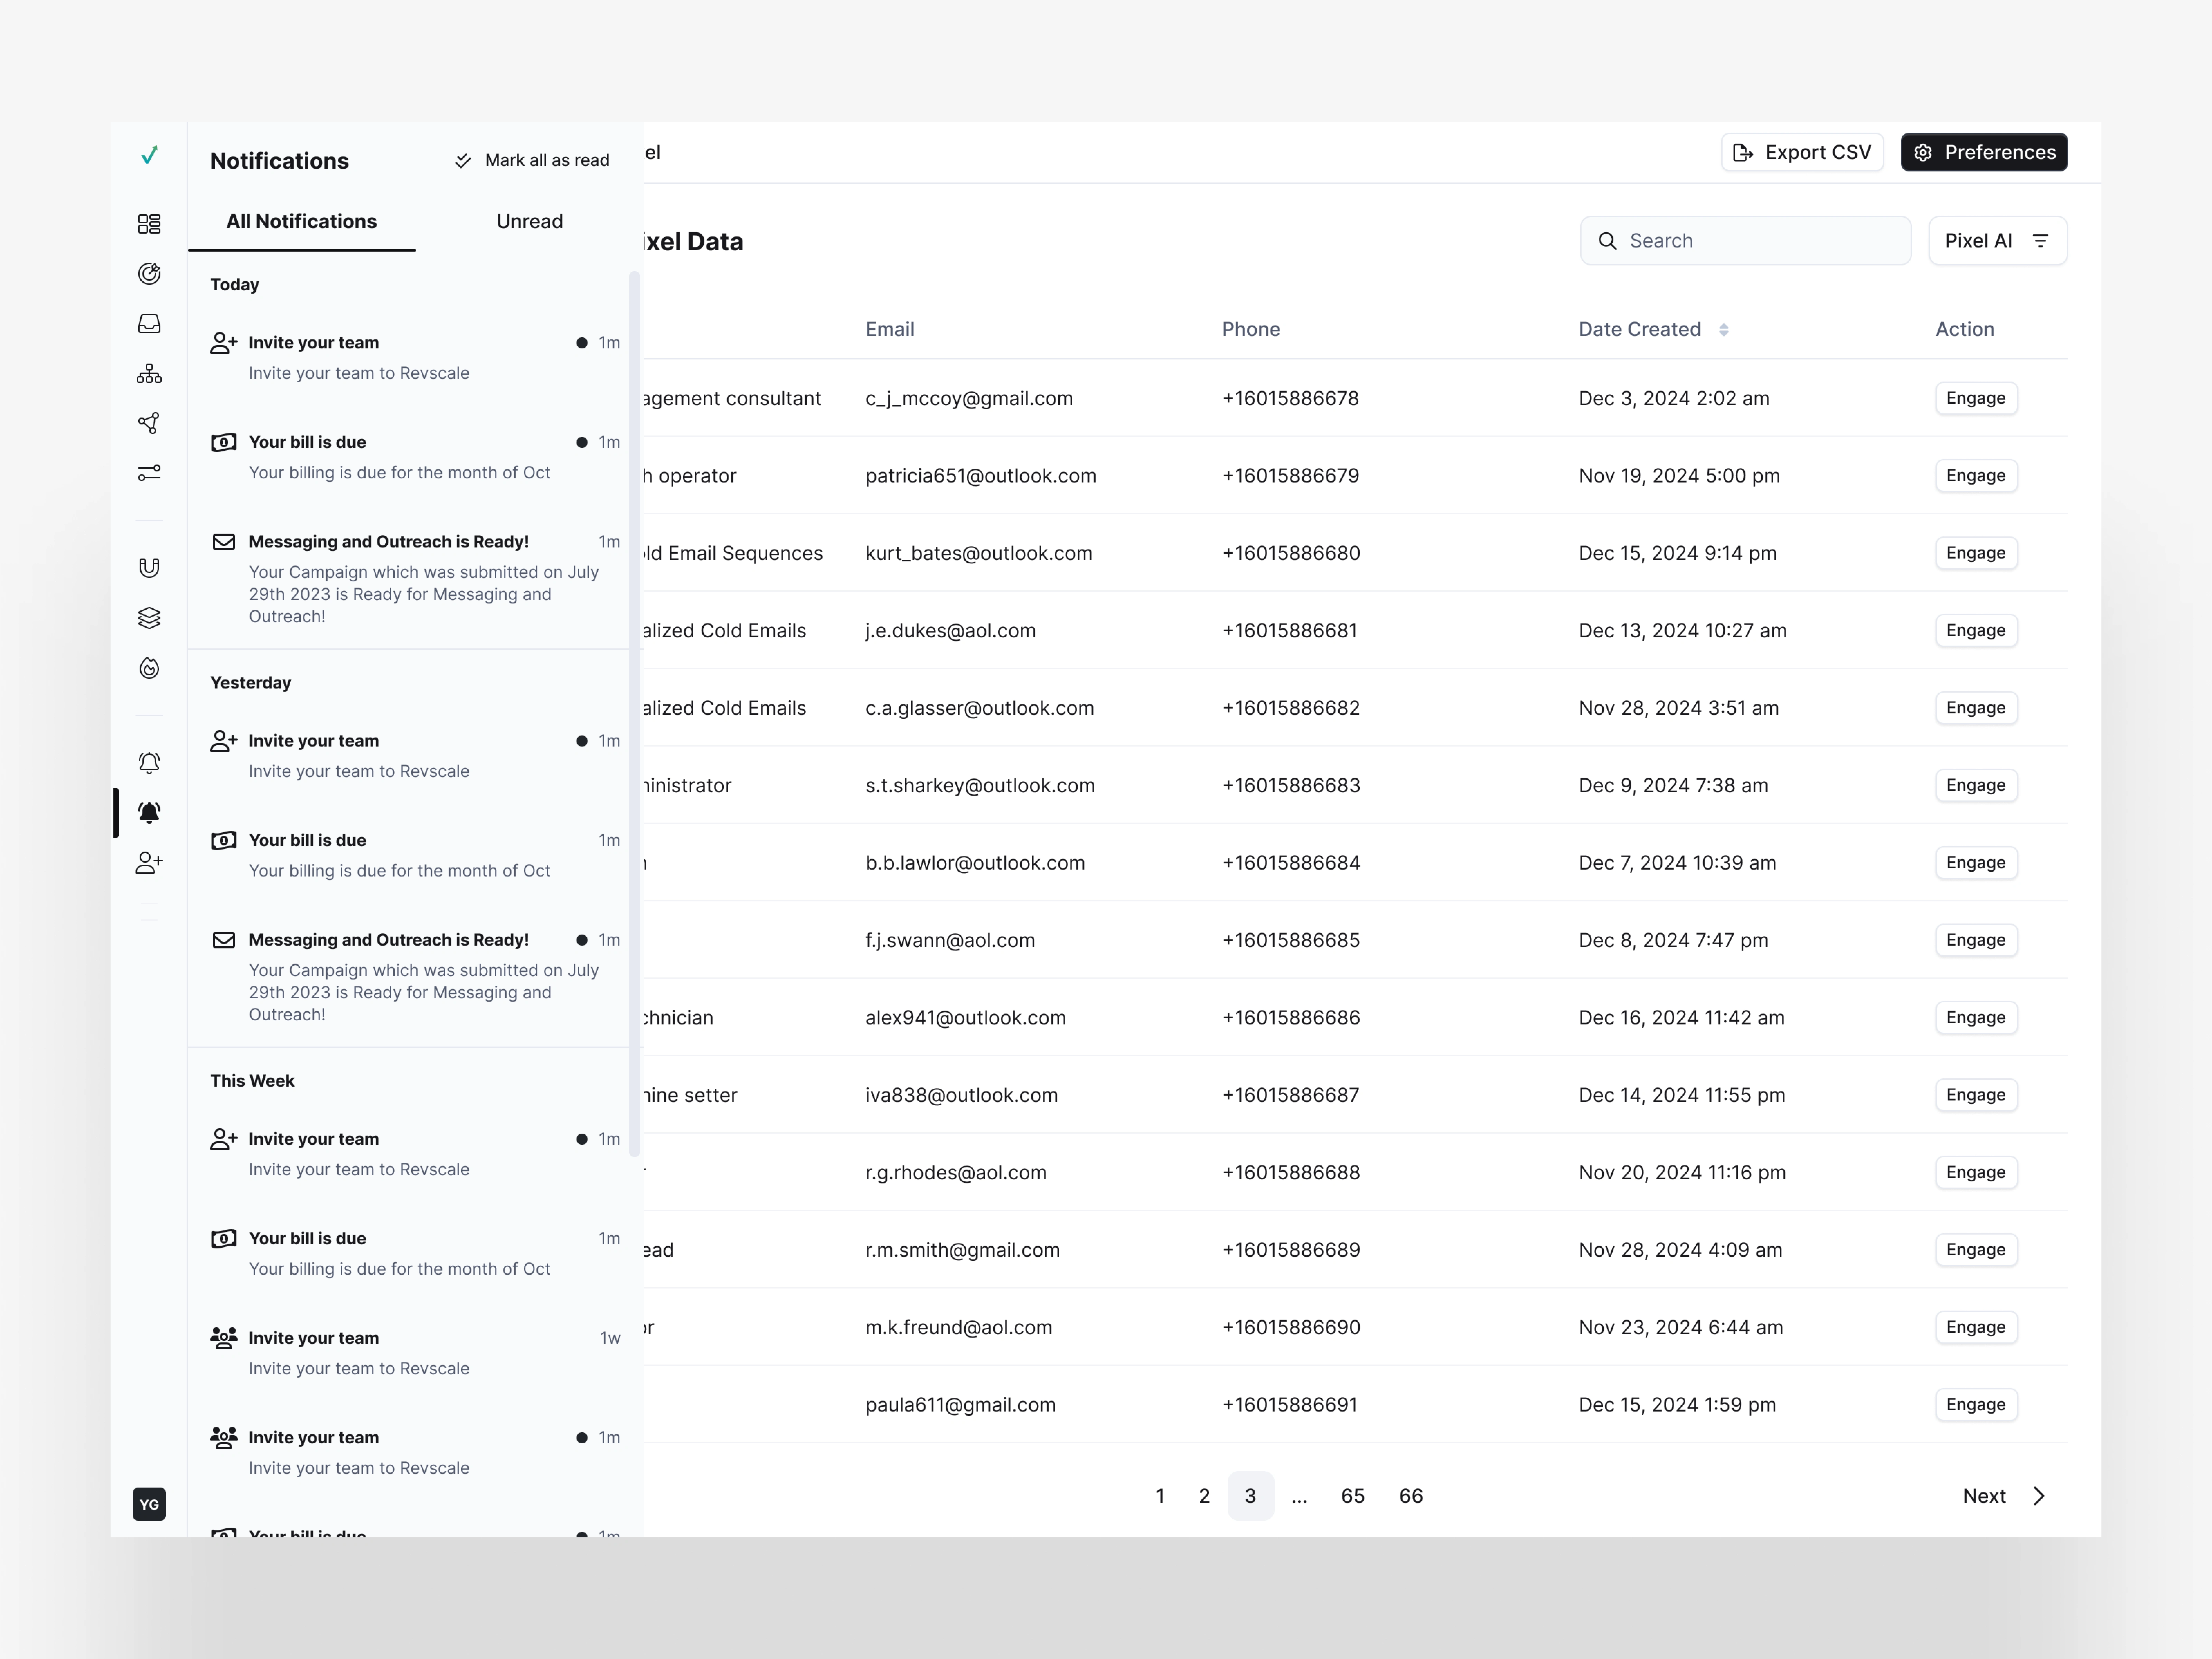The height and width of the screenshot is (1659, 2212).
Task: Click the filter lines icon next to Pixel AI
Action: coord(2041,241)
